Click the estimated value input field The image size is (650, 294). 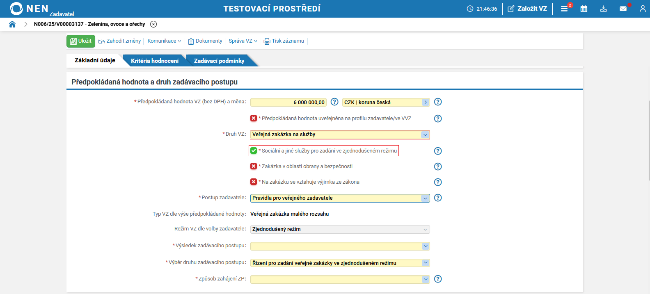pyautogui.click(x=288, y=103)
